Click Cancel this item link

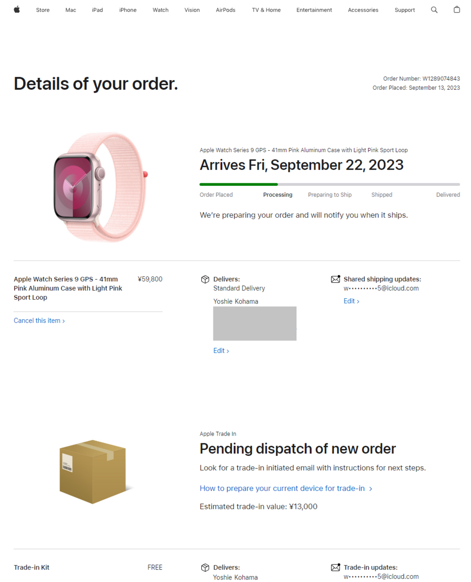[39, 320]
